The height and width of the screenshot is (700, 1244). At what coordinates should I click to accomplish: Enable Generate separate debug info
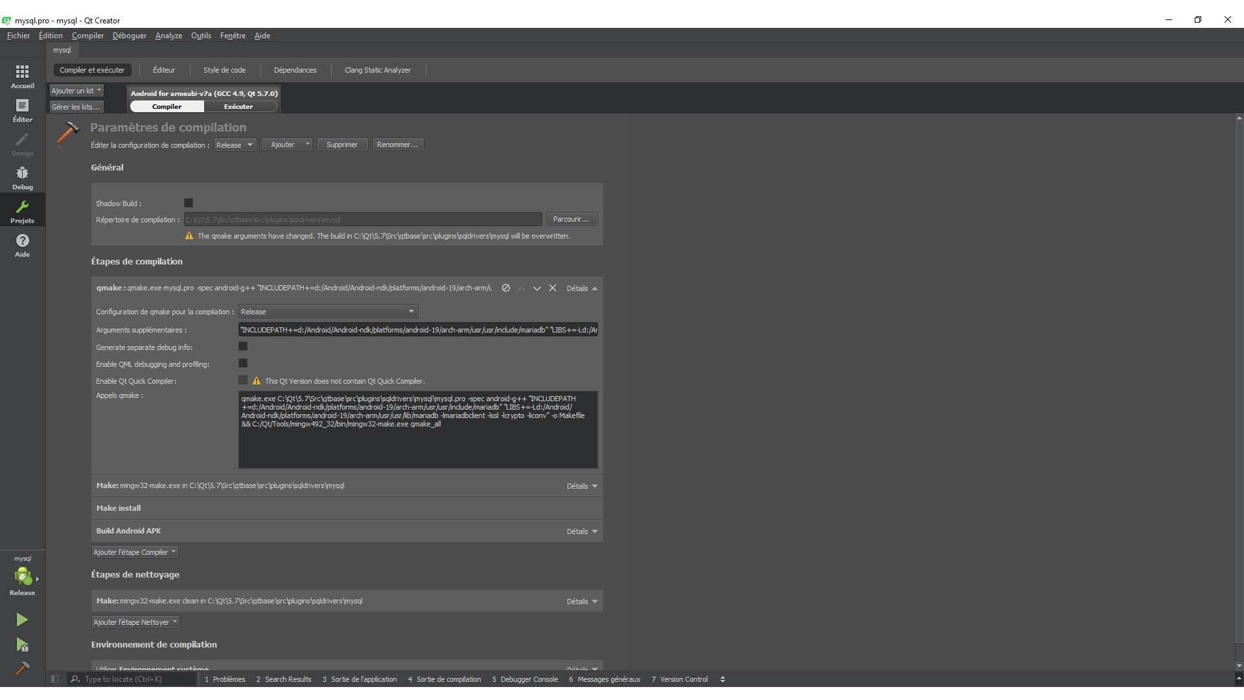click(243, 347)
